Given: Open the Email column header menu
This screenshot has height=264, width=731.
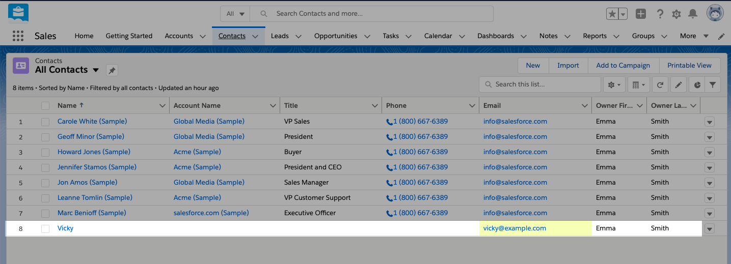Looking at the screenshot, I should point(584,106).
